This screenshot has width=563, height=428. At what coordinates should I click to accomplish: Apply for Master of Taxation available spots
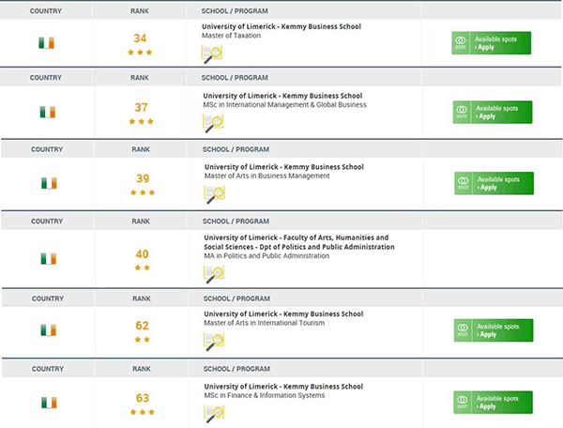pyautogui.click(x=491, y=43)
